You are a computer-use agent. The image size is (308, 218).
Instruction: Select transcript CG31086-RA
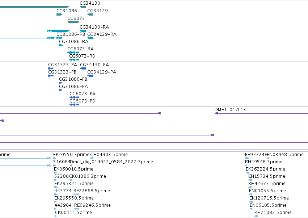[x=61, y=45]
